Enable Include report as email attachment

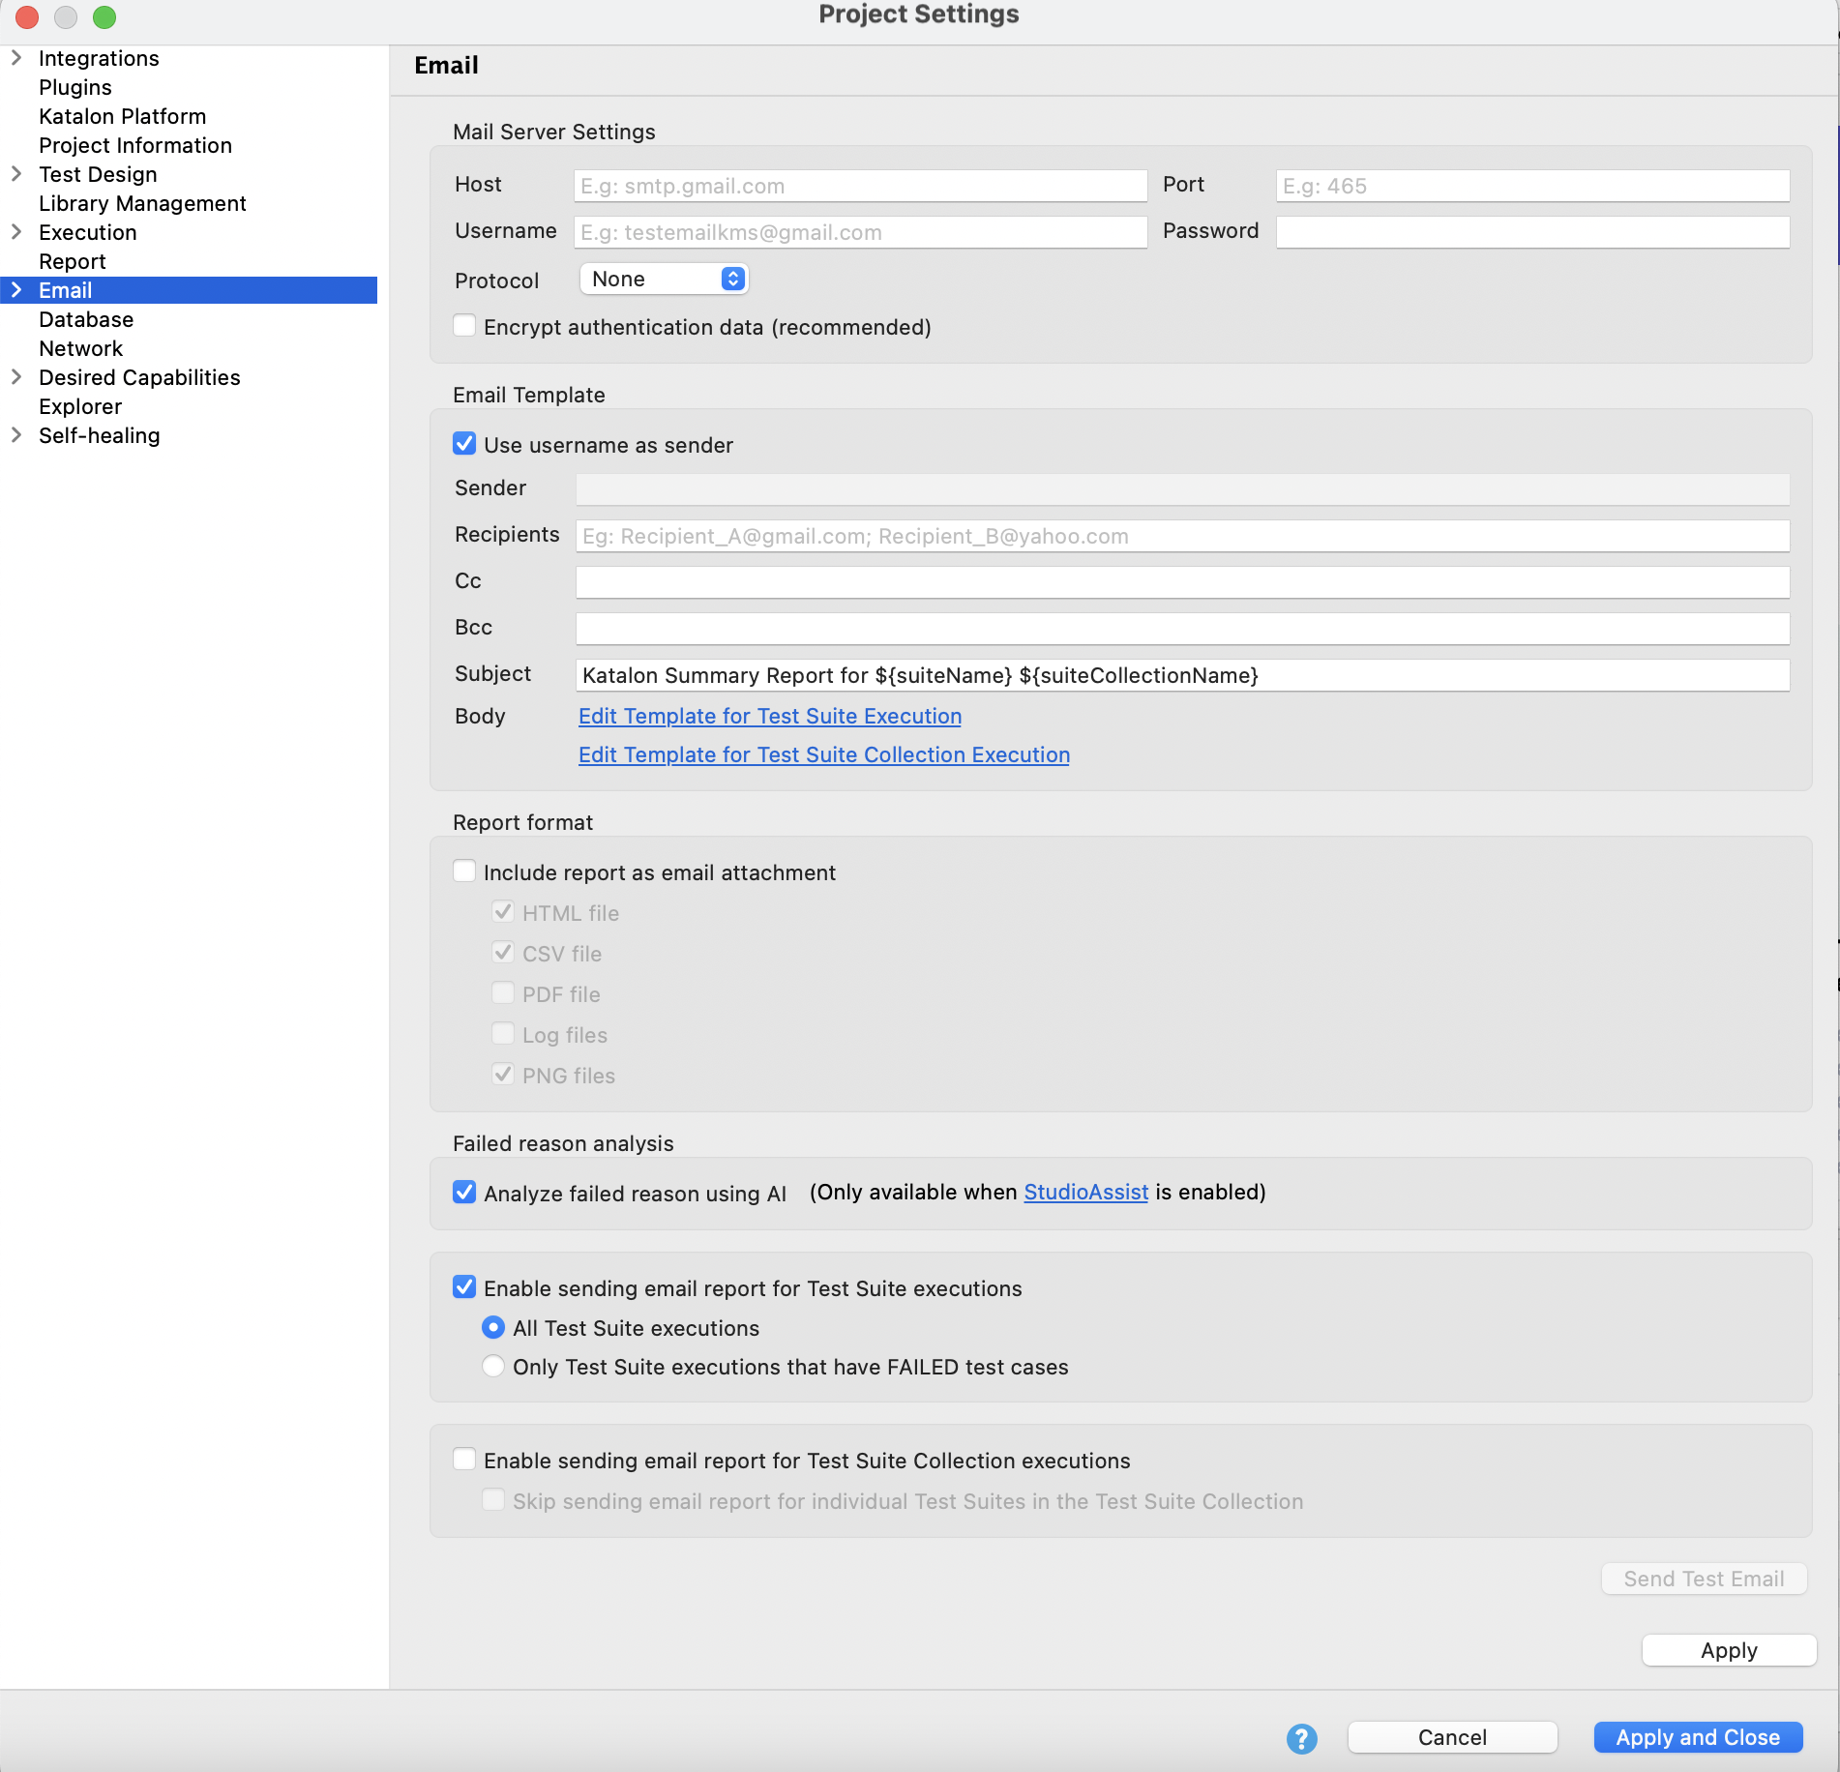pyautogui.click(x=464, y=871)
